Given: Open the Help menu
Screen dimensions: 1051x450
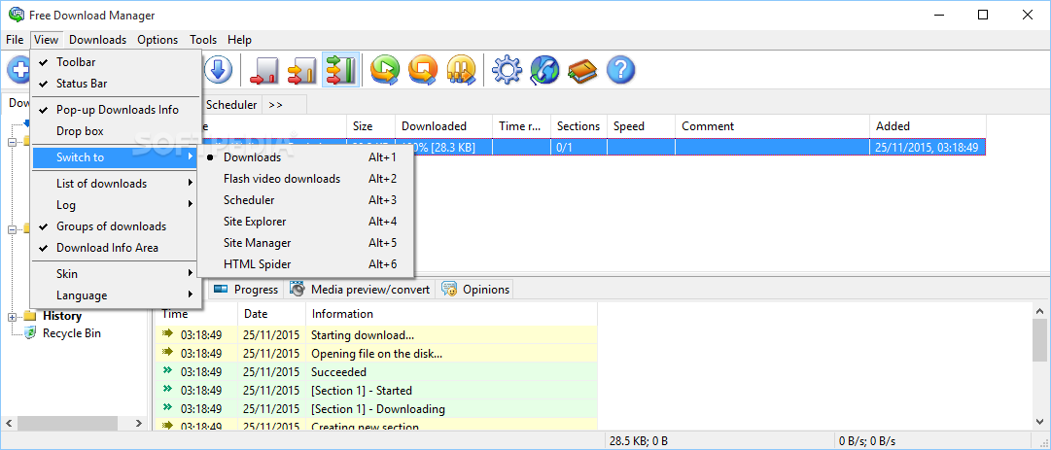Looking at the screenshot, I should 239,40.
